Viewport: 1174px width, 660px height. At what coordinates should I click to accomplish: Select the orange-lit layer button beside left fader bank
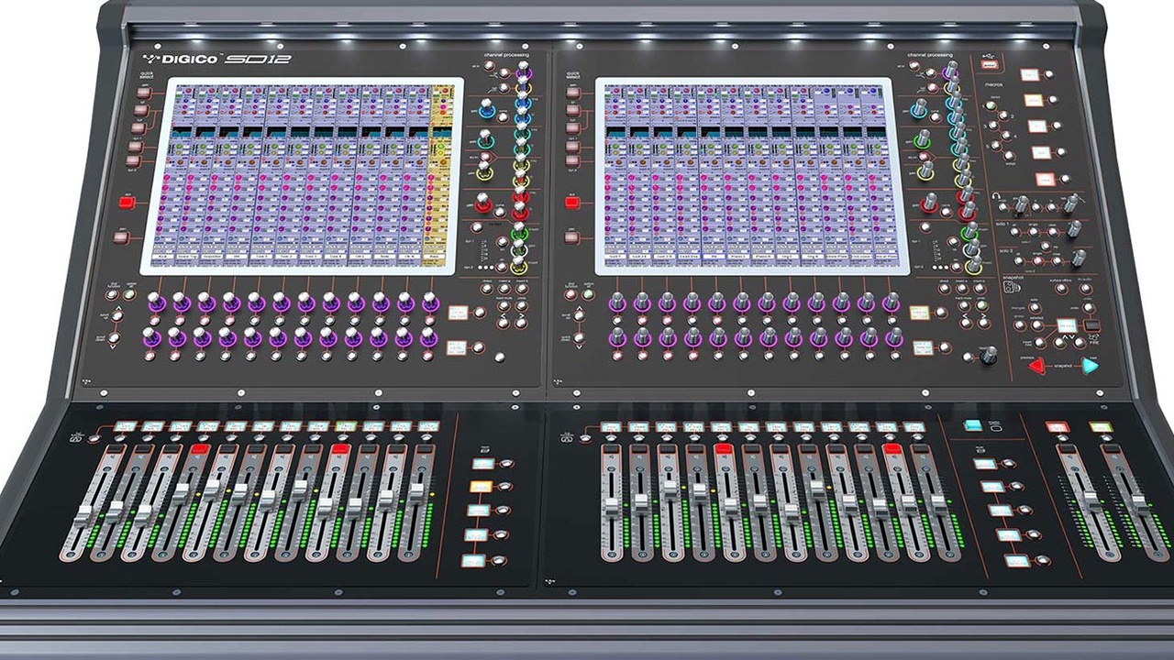click(481, 488)
